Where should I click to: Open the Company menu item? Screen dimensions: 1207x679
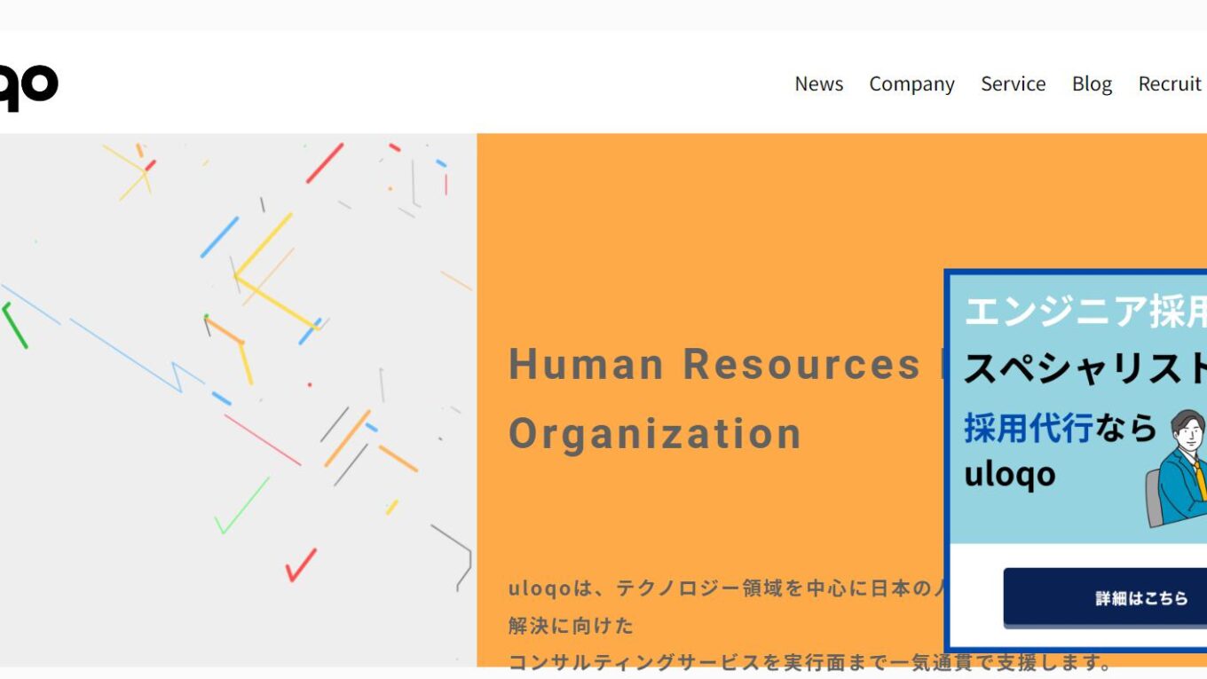click(x=911, y=83)
